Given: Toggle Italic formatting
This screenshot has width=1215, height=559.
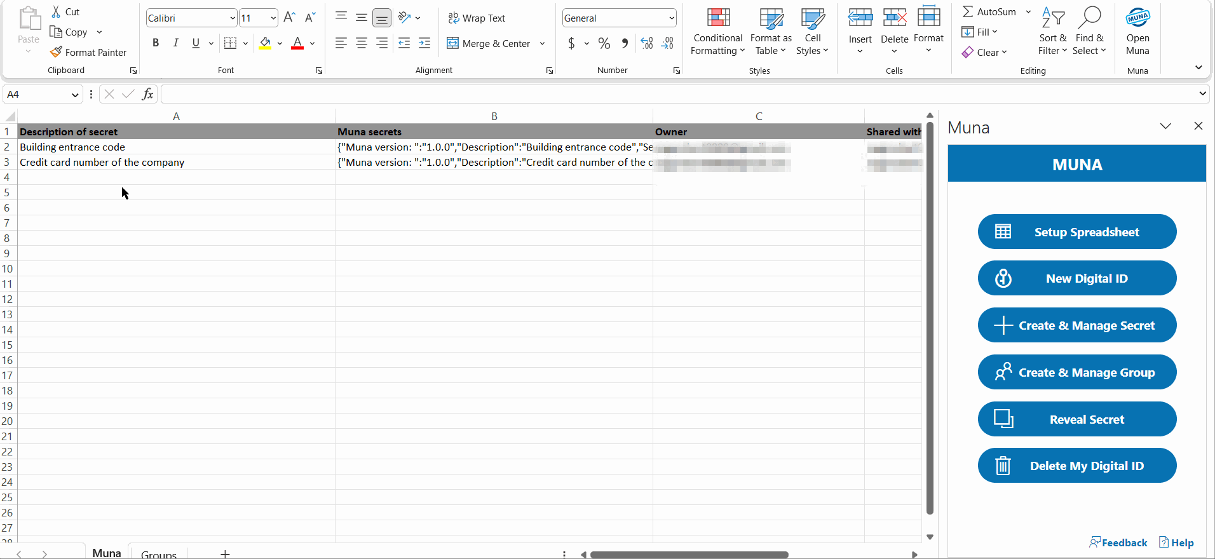Looking at the screenshot, I should (x=175, y=43).
